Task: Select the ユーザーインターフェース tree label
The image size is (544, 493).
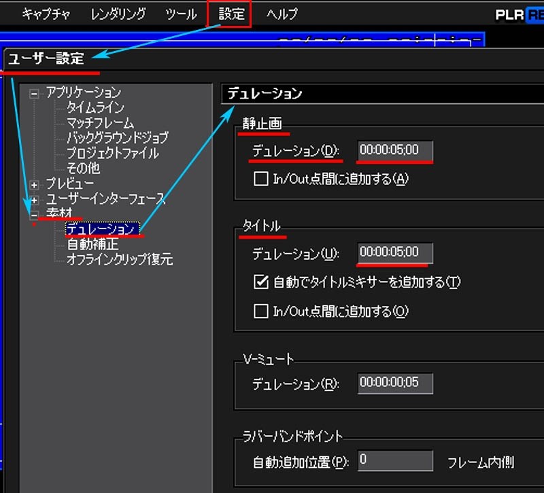Action: pos(105,199)
